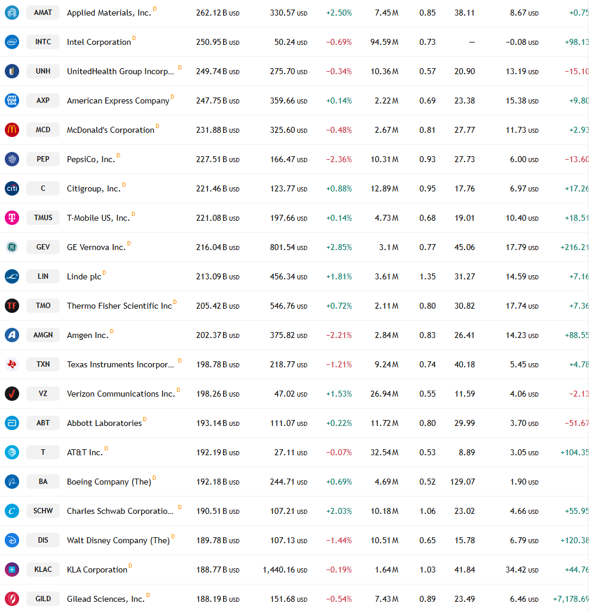Viewport: 589px width, 612px height.
Task: Select the AT&T T ticker badge
Action: [x=43, y=452]
